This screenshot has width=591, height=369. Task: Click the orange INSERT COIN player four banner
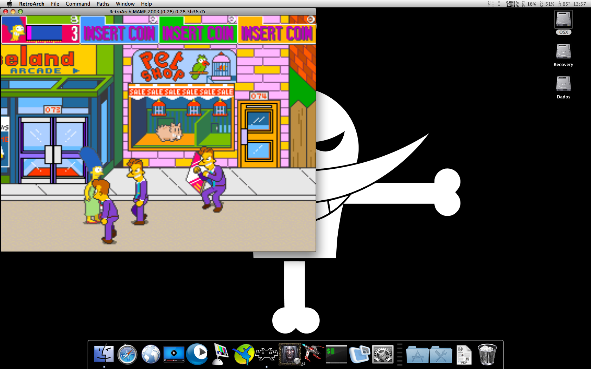[x=277, y=34]
